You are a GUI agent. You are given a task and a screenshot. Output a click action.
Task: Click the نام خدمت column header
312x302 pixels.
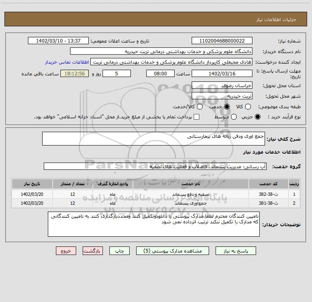click(x=190, y=184)
